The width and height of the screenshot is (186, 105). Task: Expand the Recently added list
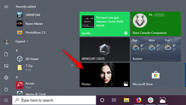[x=22, y=41]
